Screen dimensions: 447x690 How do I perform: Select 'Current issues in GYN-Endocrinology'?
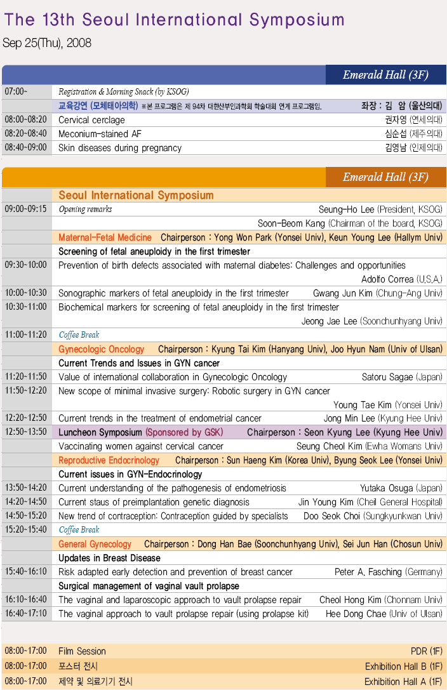pos(130,474)
